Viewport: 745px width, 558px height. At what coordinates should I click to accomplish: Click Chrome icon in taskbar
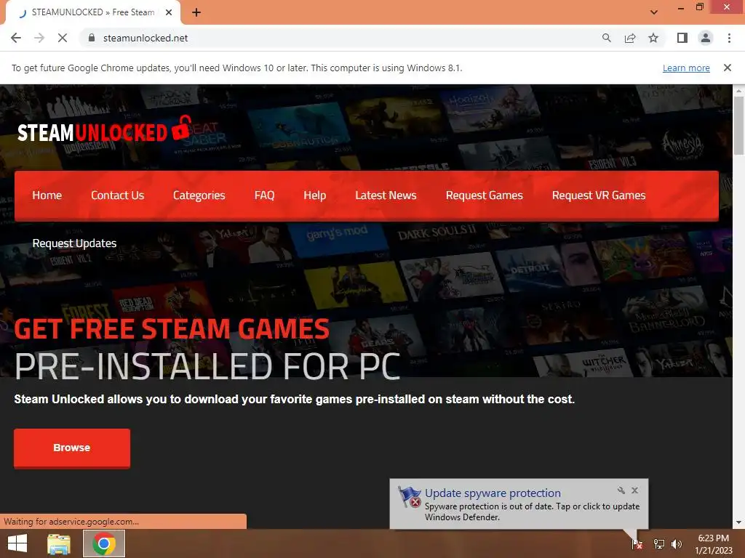[104, 543]
